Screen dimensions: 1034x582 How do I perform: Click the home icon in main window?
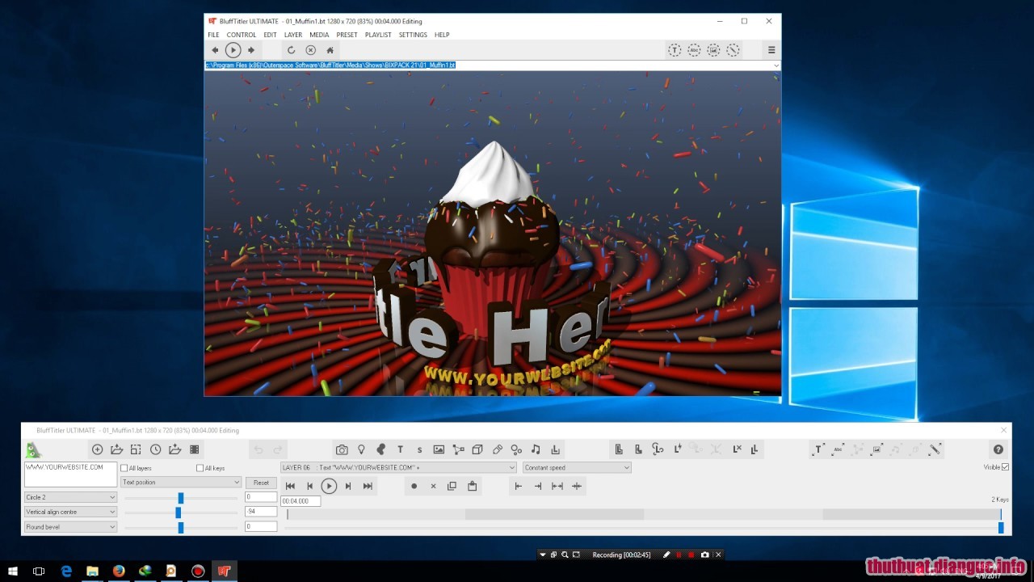[330, 50]
